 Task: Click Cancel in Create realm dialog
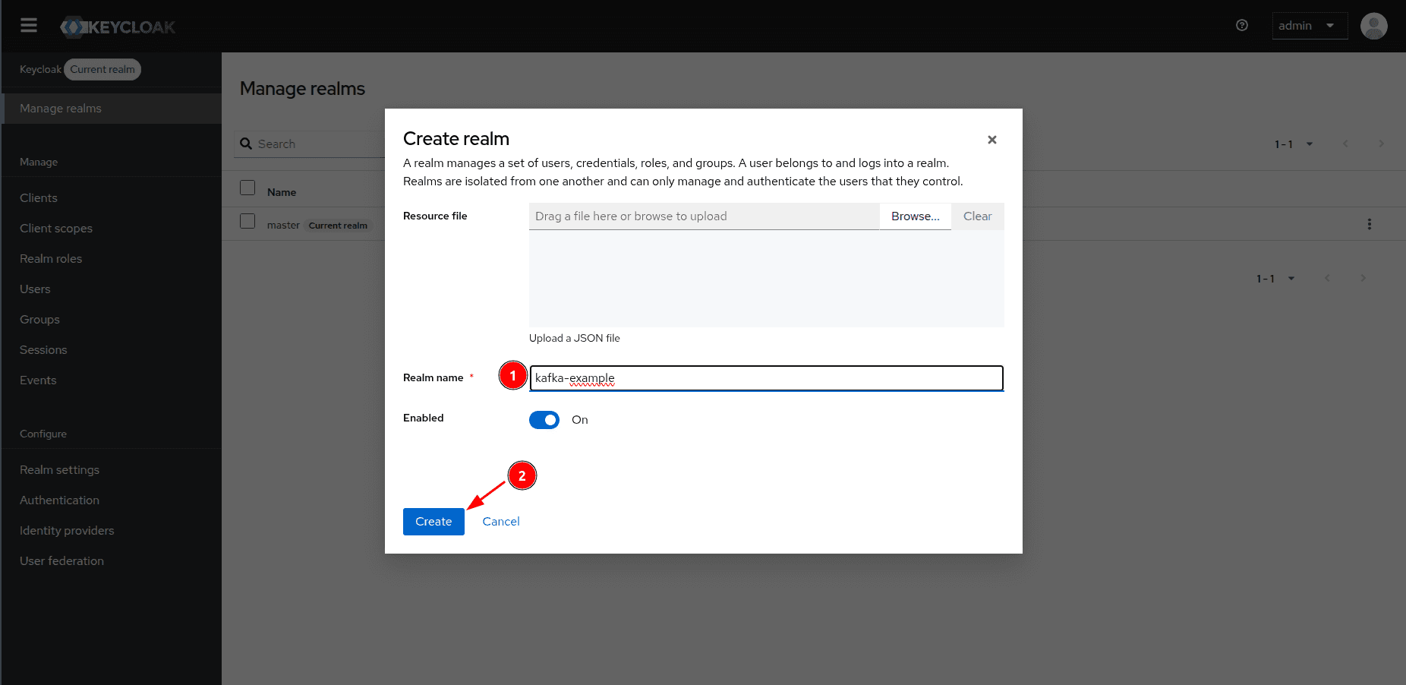(501, 522)
